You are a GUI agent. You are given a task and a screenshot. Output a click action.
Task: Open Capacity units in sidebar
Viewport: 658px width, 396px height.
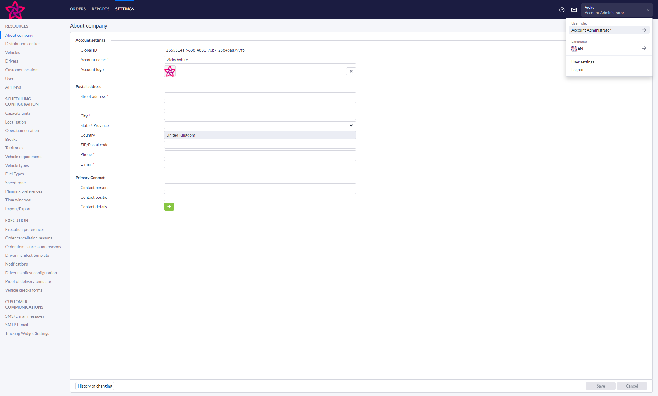[x=18, y=113]
